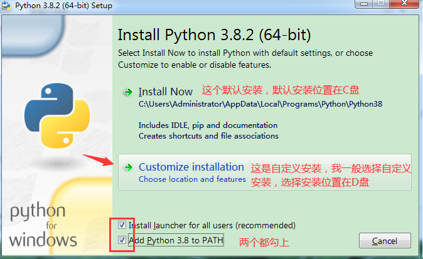Click the green arrow beside Install Now
The height and width of the screenshot is (259, 423).
[129, 92]
